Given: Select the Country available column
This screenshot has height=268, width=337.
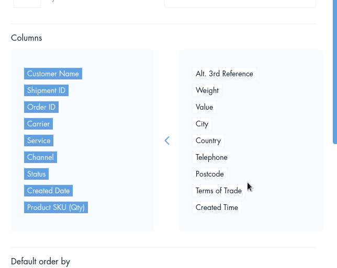Looking at the screenshot, I should pos(208,141).
